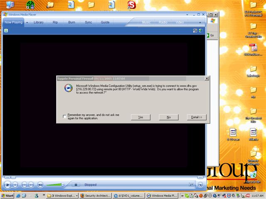The width and height of the screenshot is (266, 199).
Task: Show firewall details with Detail button
Action: point(197,117)
